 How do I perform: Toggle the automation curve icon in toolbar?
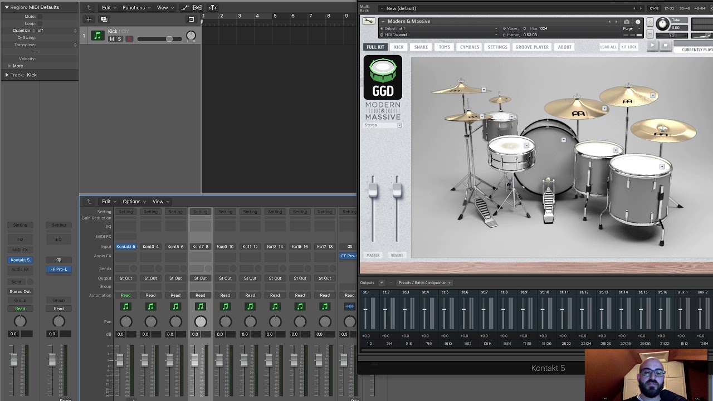pos(185,8)
